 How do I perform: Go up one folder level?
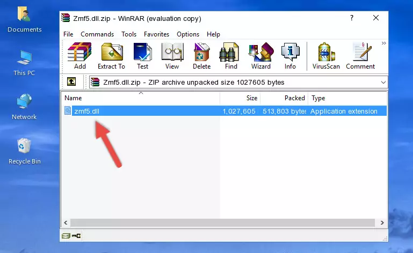pyautogui.click(x=71, y=82)
